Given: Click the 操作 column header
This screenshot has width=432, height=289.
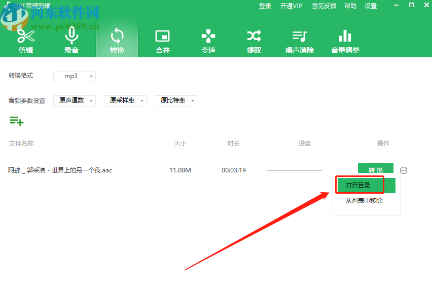Looking at the screenshot, I should [383, 143].
